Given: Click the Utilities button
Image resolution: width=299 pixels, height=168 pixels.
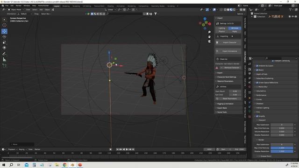Looking at the screenshot, I should click(228, 87).
